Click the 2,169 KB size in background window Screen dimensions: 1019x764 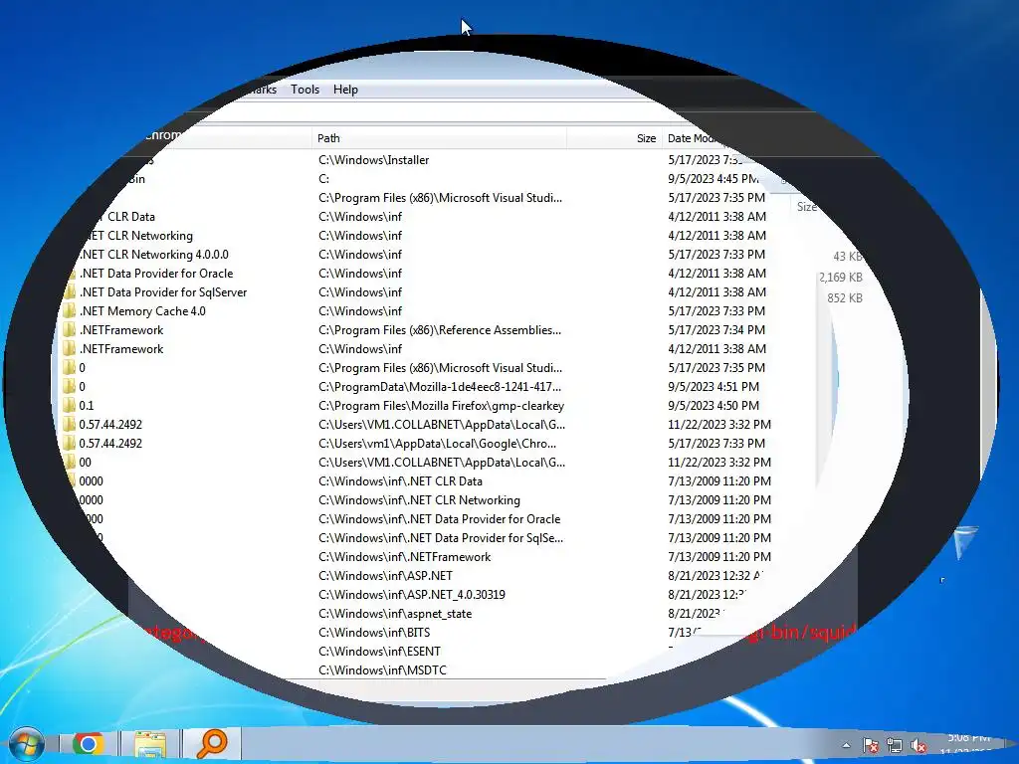pyautogui.click(x=840, y=278)
